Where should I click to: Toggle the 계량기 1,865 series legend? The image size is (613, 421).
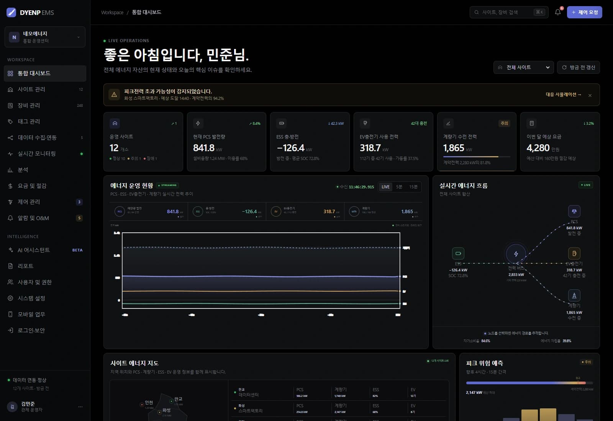(x=383, y=212)
